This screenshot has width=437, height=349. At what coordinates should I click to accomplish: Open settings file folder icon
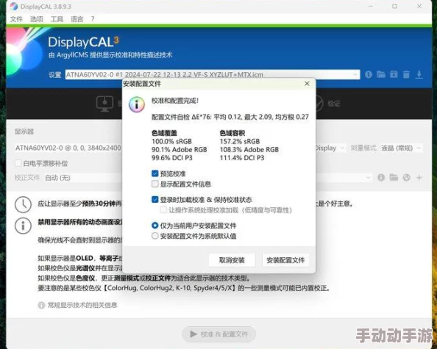[381, 74]
